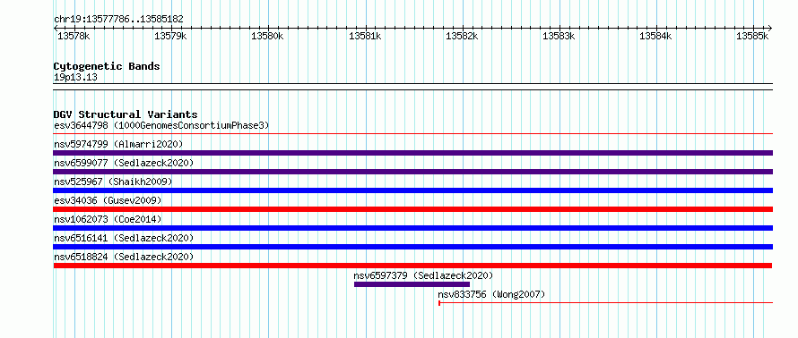Open the nsv6597379 (Sedlazeck2020) label
This screenshot has height=338, width=798.
(x=423, y=275)
